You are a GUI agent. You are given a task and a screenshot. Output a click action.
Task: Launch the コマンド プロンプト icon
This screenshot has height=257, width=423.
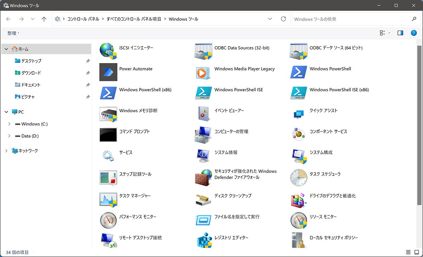108,135
